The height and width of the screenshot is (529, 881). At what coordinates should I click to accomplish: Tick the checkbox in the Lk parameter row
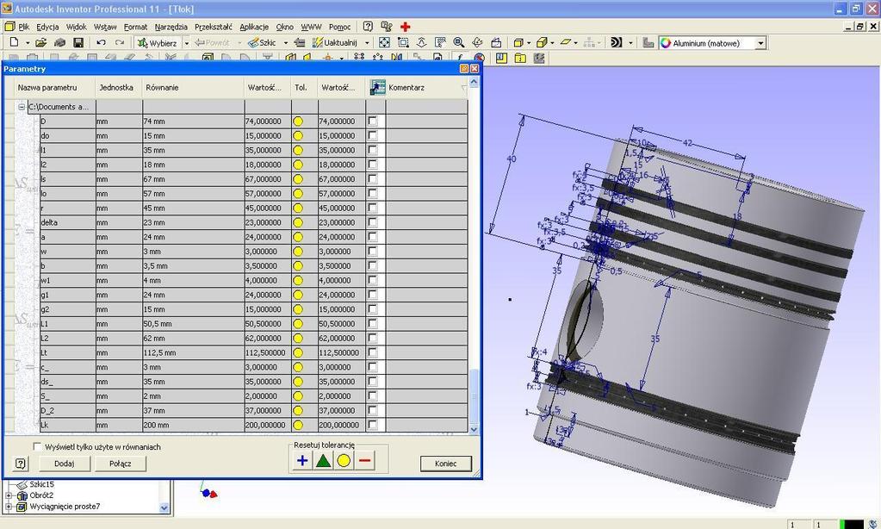[373, 425]
